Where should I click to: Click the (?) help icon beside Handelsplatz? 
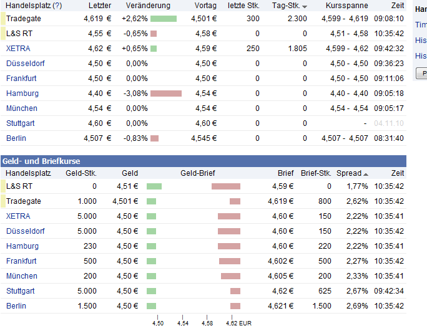tap(57, 6)
